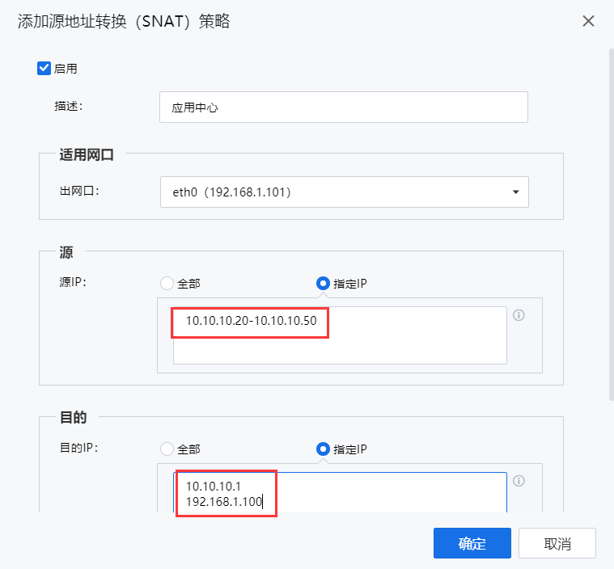The height and width of the screenshot is (569, 614).
Task: Select 指定IP radio for 目的IP
Action: click(324, 449)
